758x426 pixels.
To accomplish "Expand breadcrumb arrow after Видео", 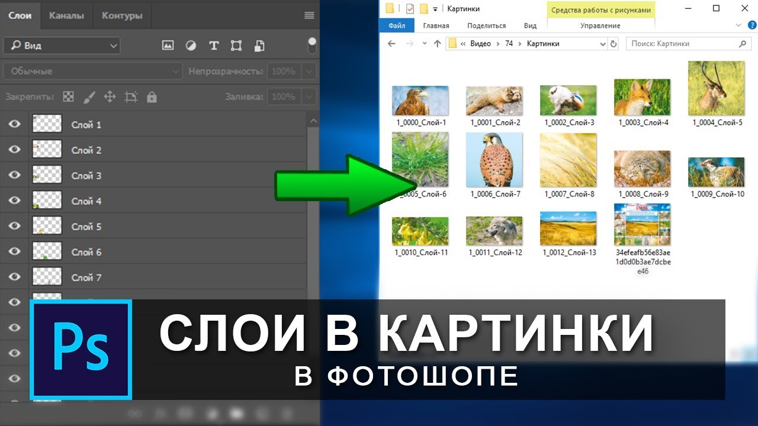I will (497, 43).
